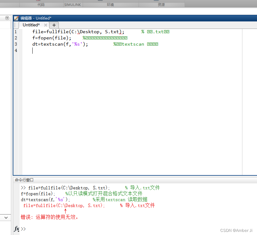Viewport: 257px width, 235px height.
Task: Click the f=fopen(file); code line
Action: (52, 38)
